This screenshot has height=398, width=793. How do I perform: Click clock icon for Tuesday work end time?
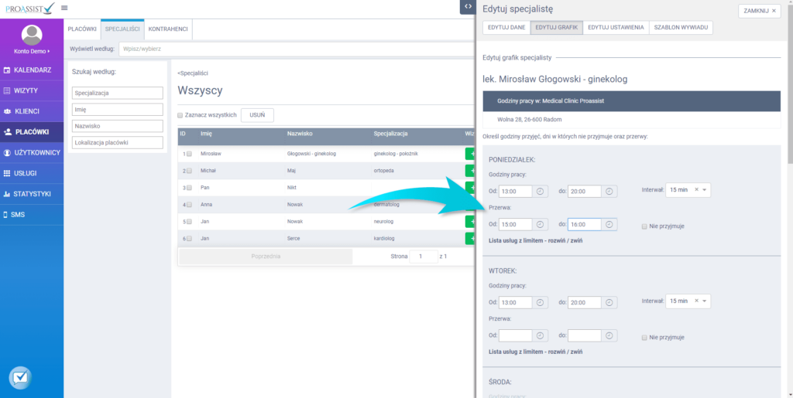pos(609,302)
